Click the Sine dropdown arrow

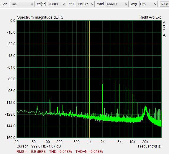point(32,4)
